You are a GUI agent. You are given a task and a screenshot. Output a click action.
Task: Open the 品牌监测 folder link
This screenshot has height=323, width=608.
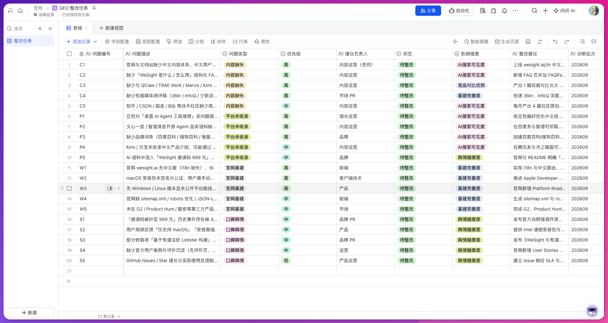pos(44,15)
